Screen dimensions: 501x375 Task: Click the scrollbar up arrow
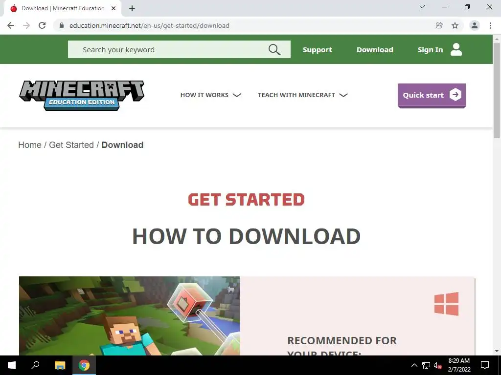(497, 39)
